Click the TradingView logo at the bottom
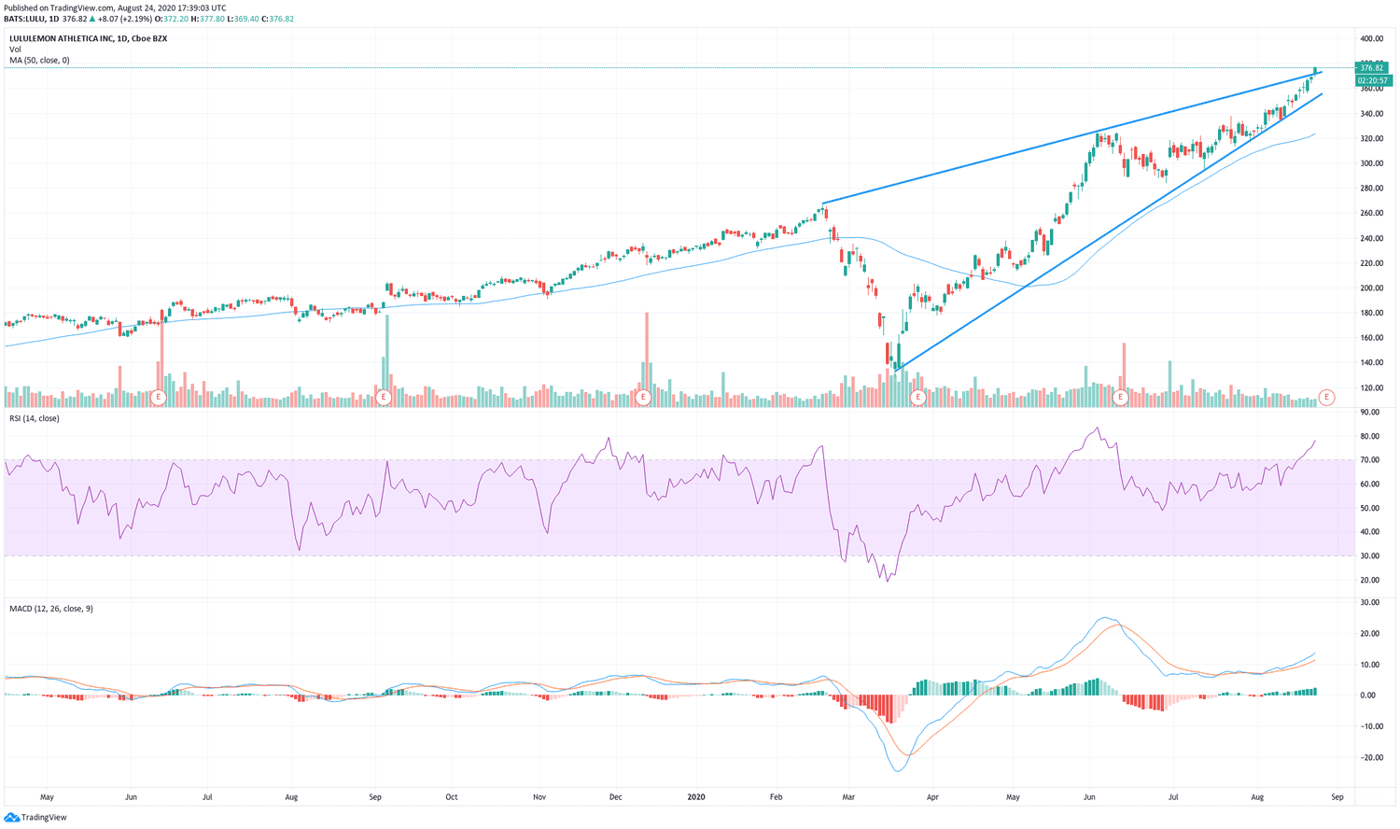 coord(35,818)
